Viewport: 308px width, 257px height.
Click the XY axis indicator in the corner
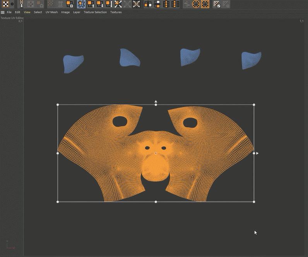(10, 245)
